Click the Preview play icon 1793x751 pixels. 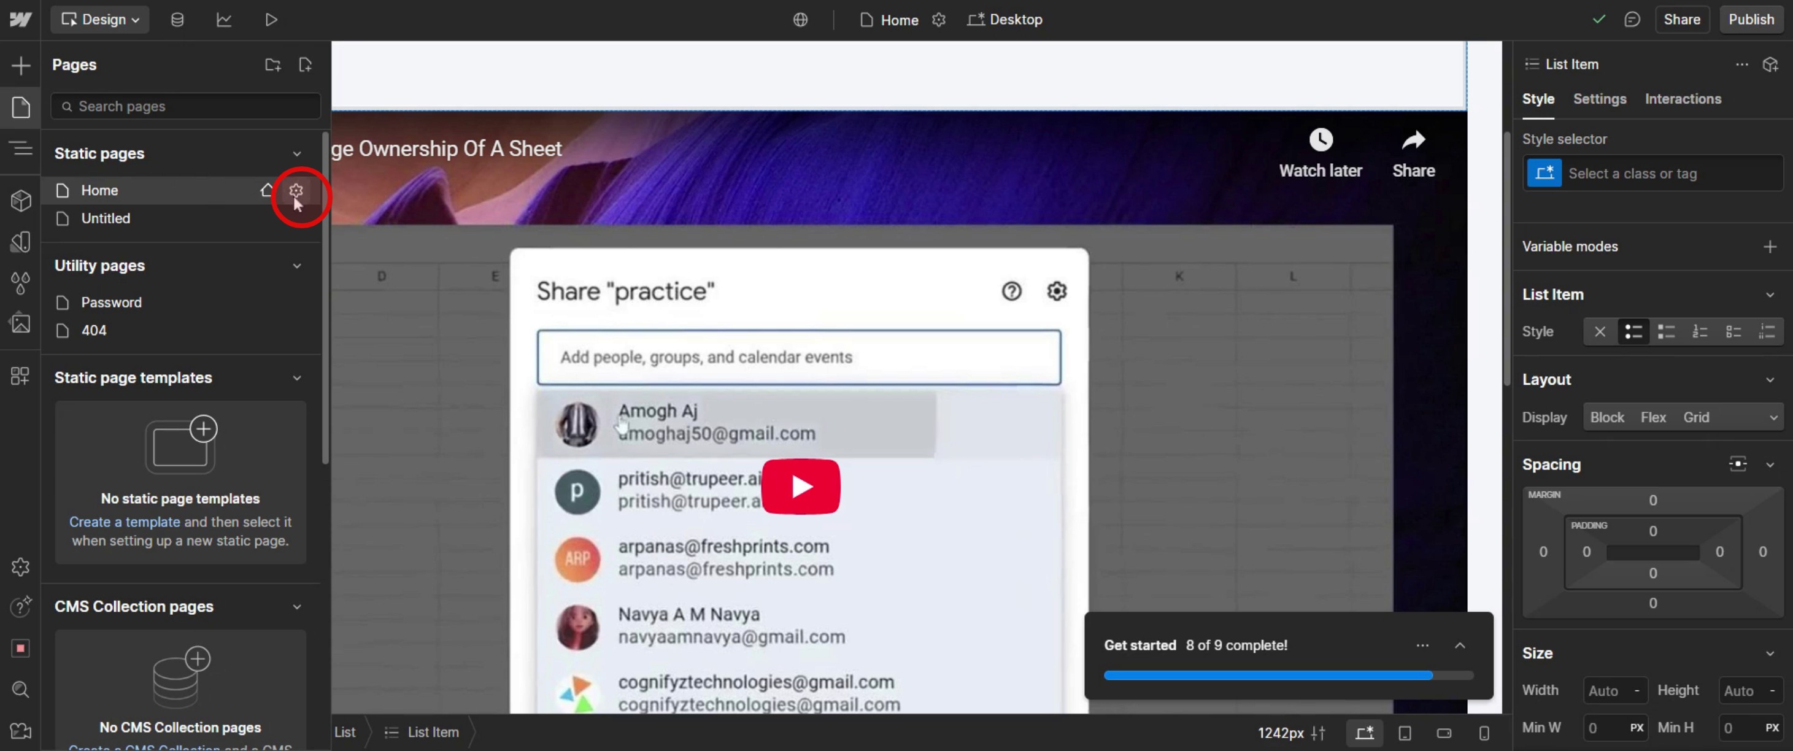pyautogui.click(x=271, y=20)
